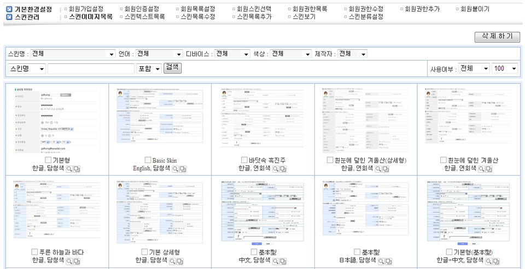
Task: Click the search keyword text field
Action: 91,69
